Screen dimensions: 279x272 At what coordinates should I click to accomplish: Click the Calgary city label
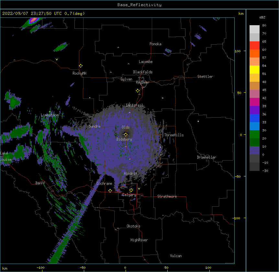129,195
